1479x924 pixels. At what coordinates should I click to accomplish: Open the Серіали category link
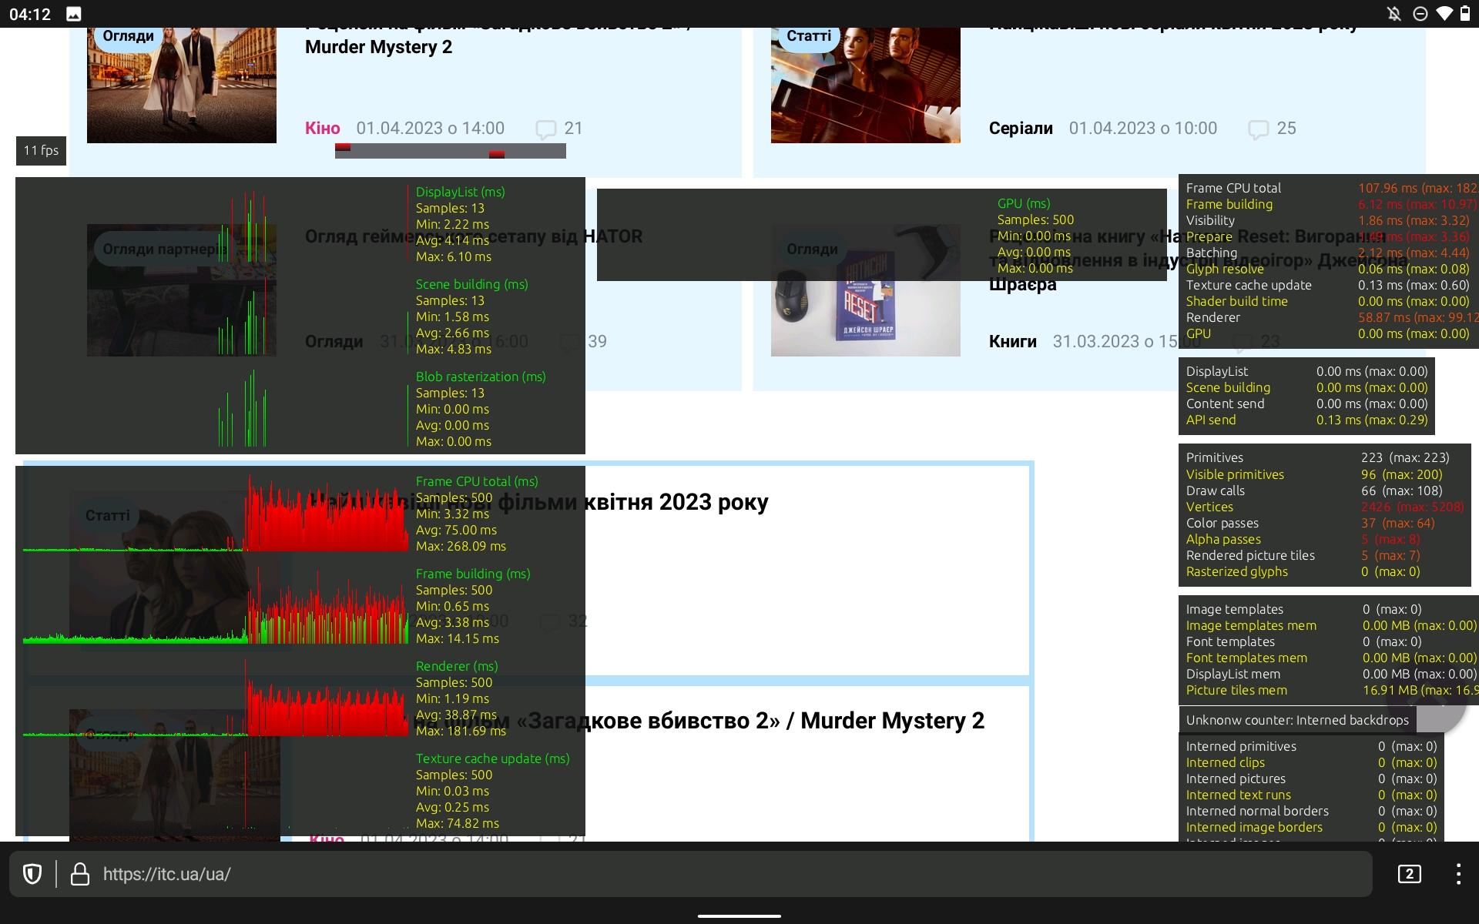point(1020,129)
